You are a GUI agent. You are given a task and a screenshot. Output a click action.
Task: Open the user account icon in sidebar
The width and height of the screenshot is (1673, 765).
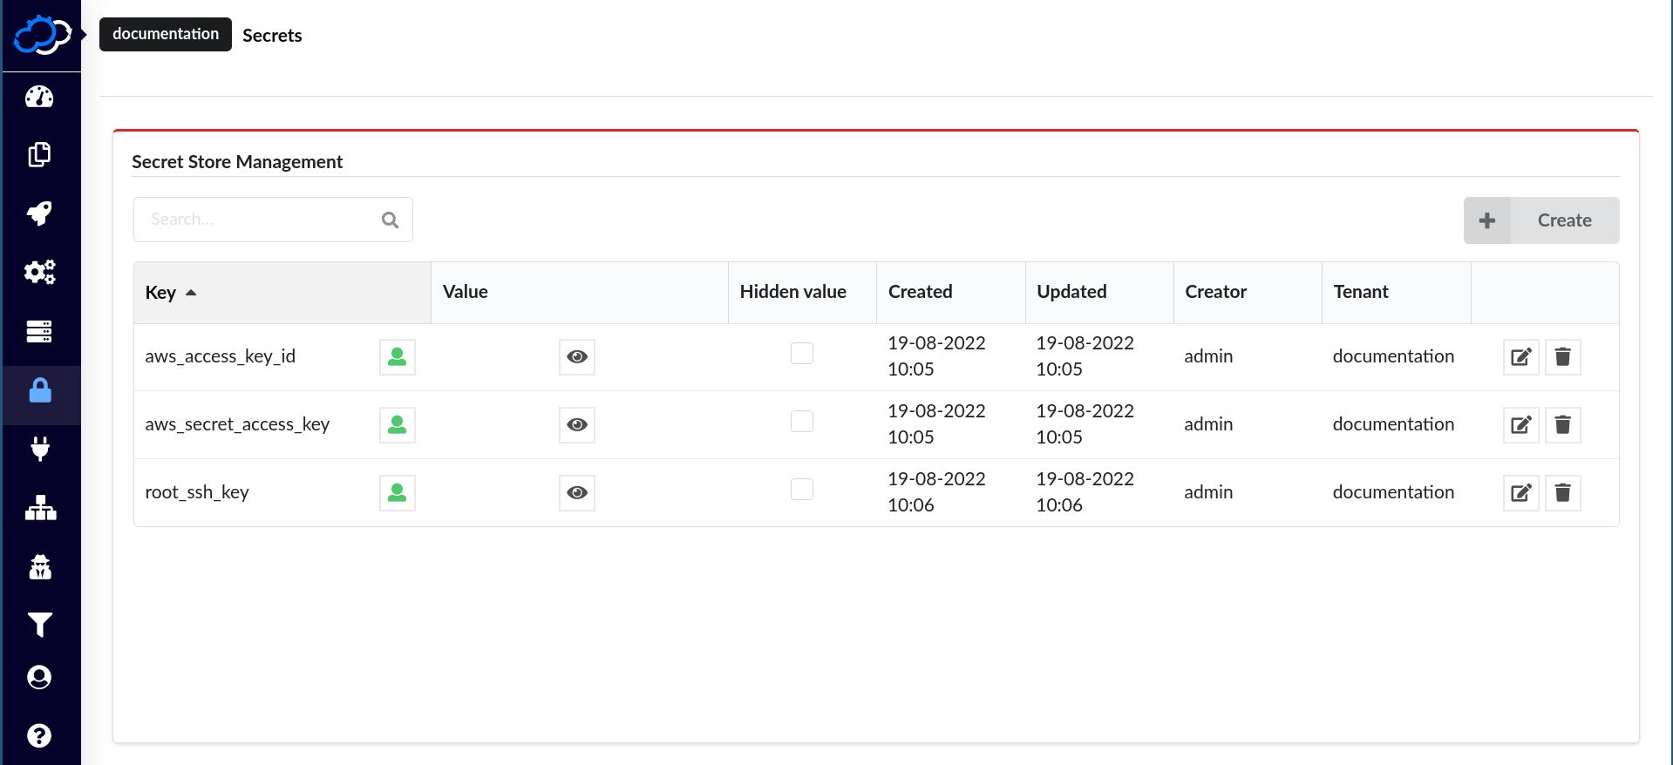point(39,677)
